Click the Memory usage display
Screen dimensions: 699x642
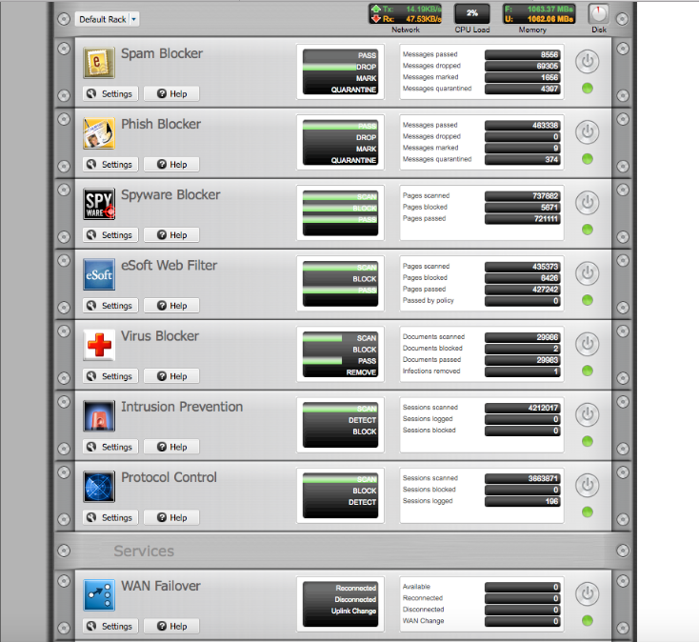539,14
